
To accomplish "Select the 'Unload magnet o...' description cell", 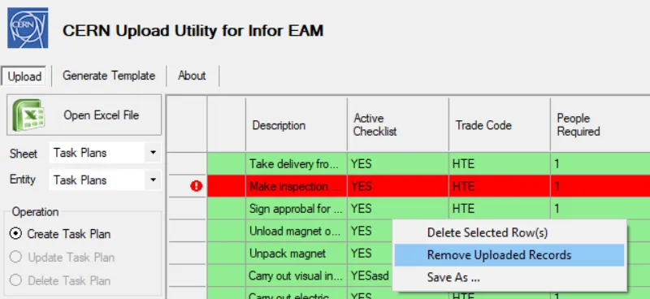I will click(x=297, y=231).
